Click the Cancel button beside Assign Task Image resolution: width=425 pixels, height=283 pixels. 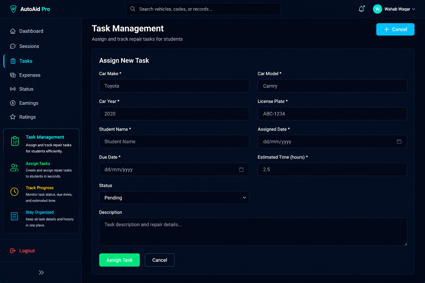coord(160,260)
